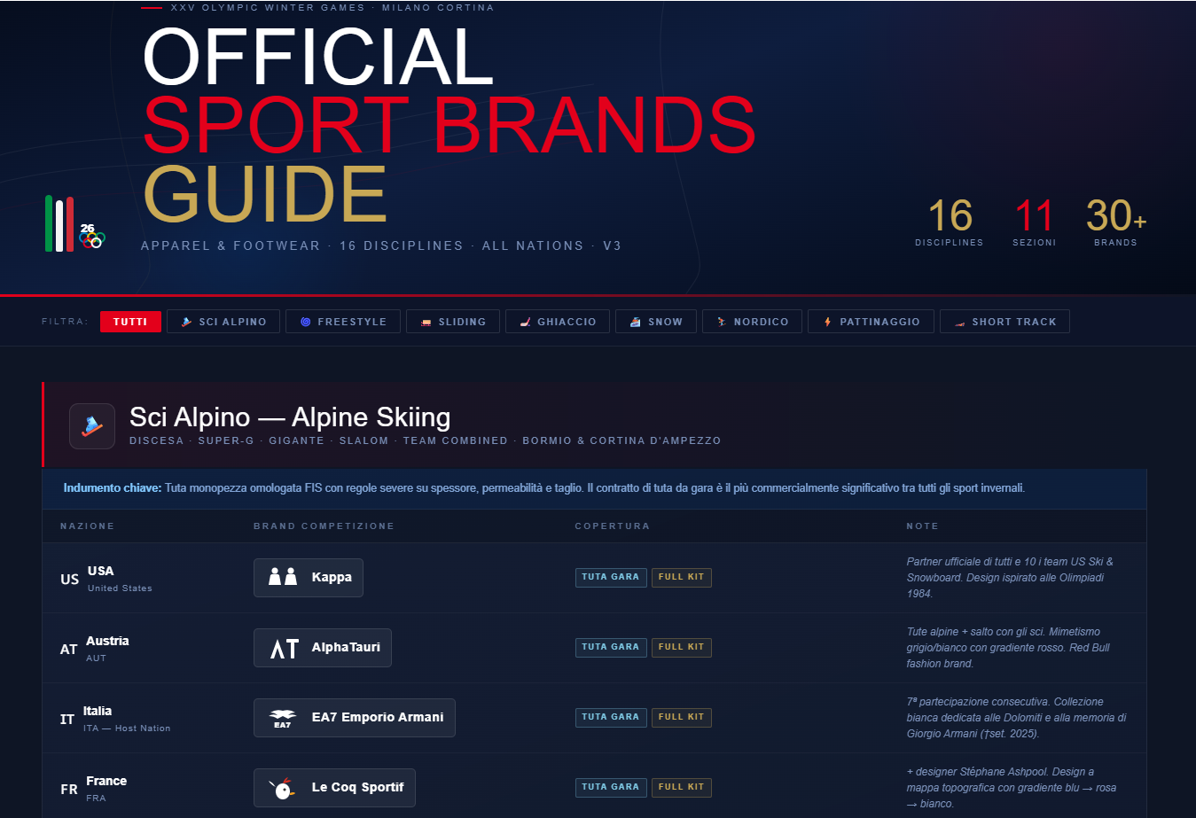Click the COPERTURA column header
This screenshot has width=1196, height=818.
tap(612, 526)
